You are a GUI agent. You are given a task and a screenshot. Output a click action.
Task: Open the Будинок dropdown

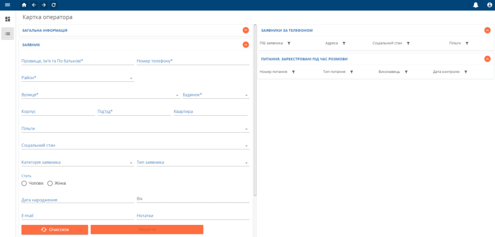pyautogui.click(x=216, y=95)
